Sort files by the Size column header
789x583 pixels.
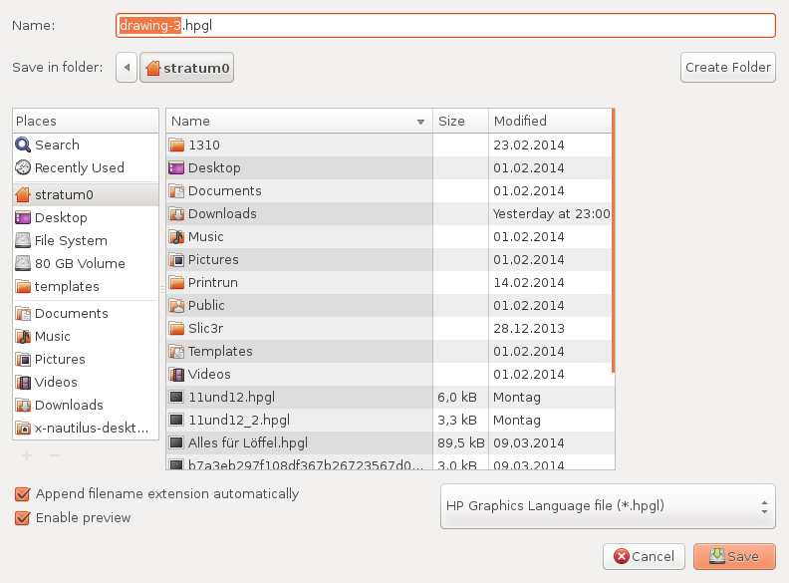[461, 121]
